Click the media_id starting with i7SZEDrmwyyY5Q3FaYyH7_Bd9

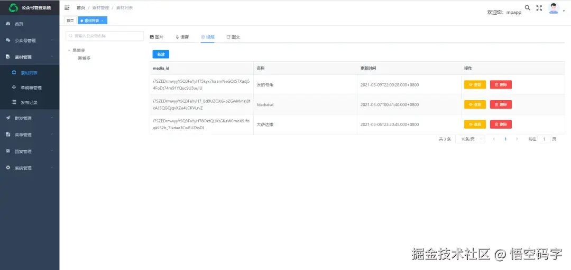[201, 104]
